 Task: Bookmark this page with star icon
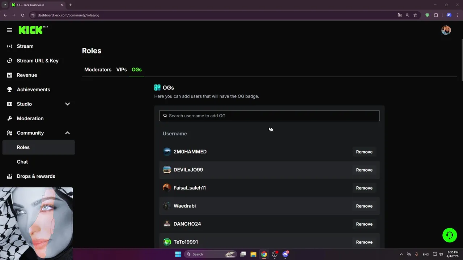(x=415, y=15)
